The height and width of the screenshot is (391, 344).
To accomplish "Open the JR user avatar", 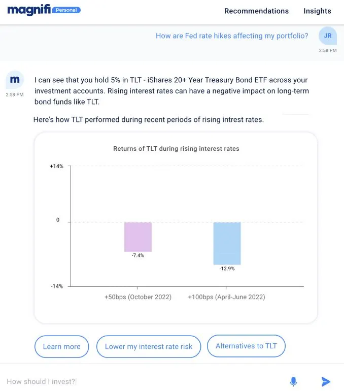I will pos(327,36).
